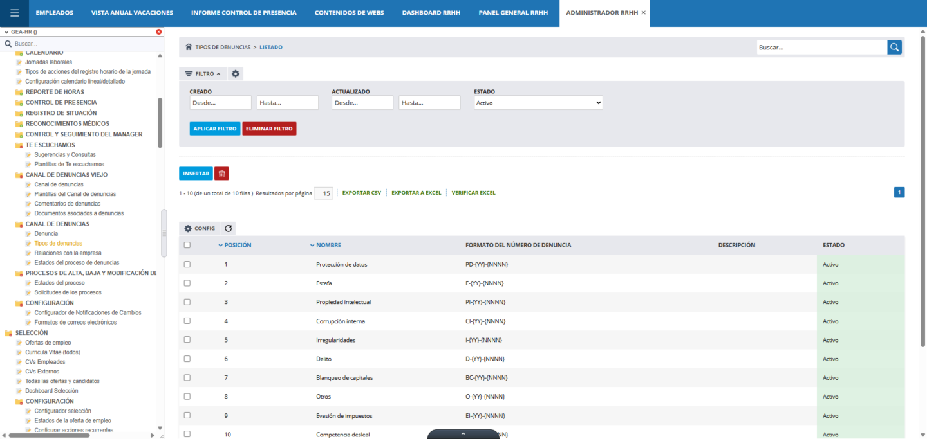Open the table Config gear button

(x=200, y=228)
